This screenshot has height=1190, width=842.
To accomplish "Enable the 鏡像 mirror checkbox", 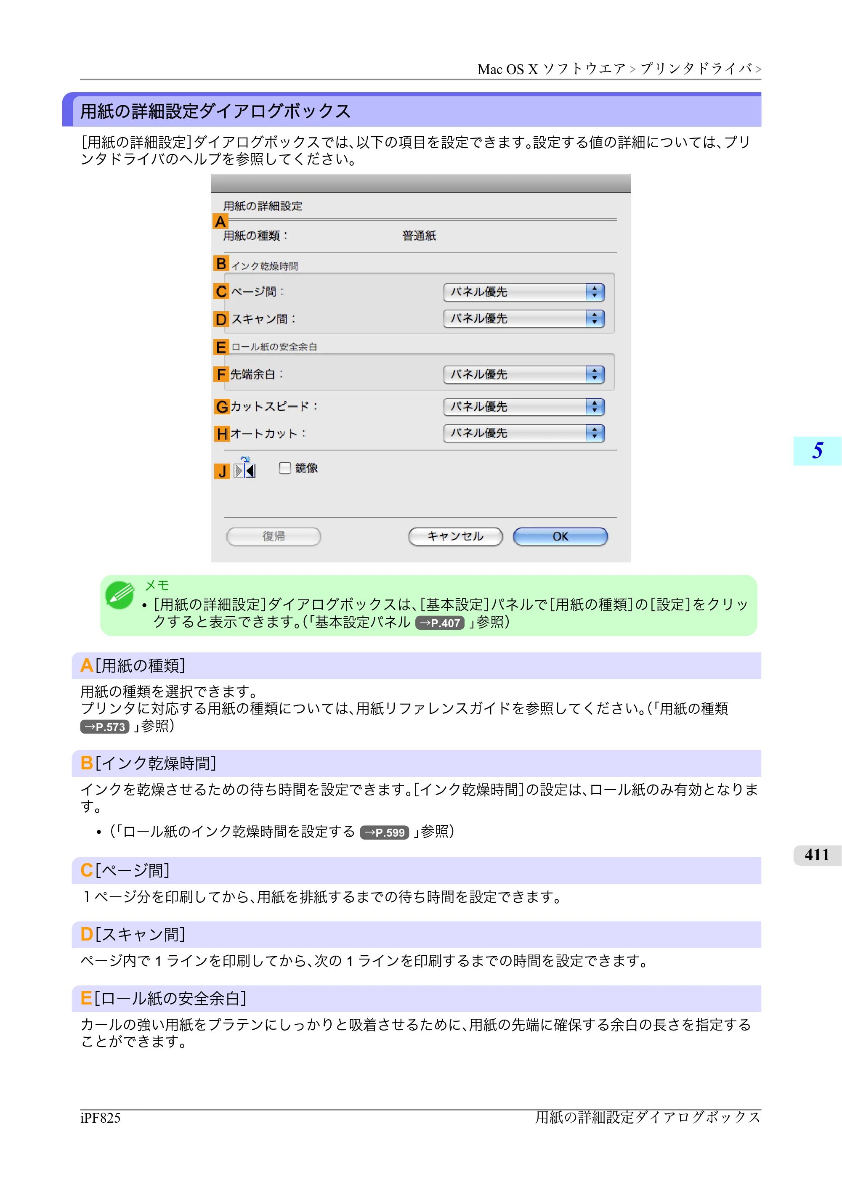I will [284, 468].
